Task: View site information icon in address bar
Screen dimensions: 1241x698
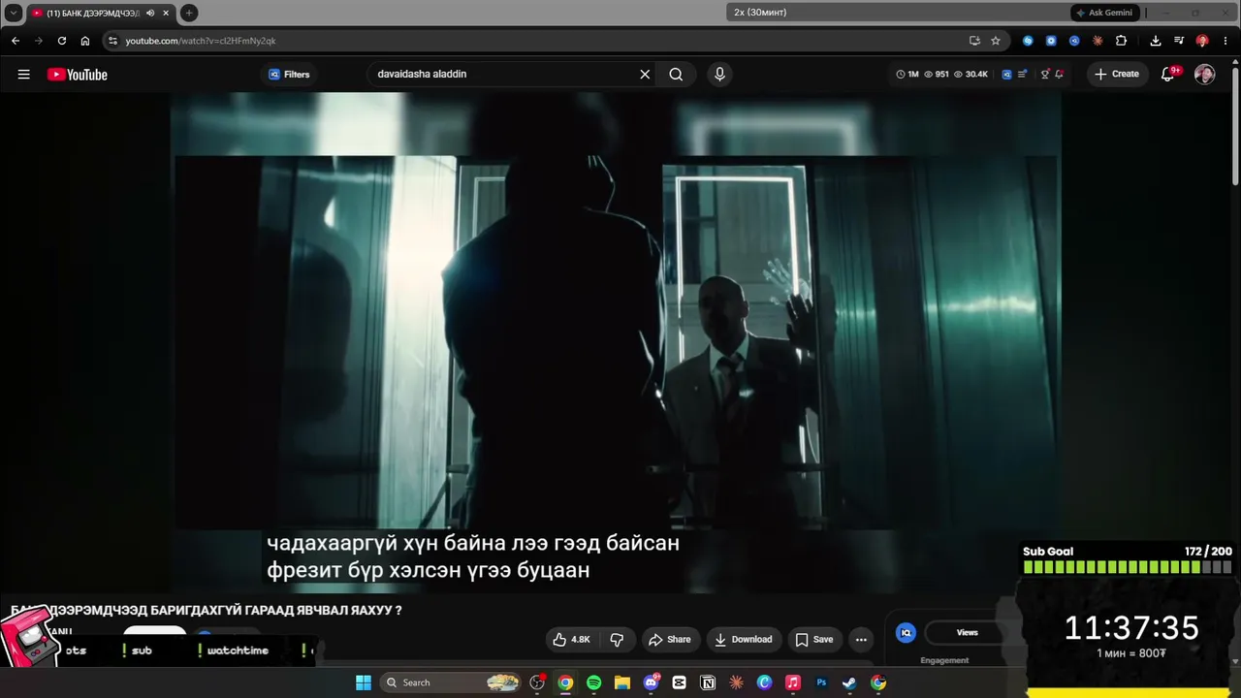Action: [x=112, y=41]
